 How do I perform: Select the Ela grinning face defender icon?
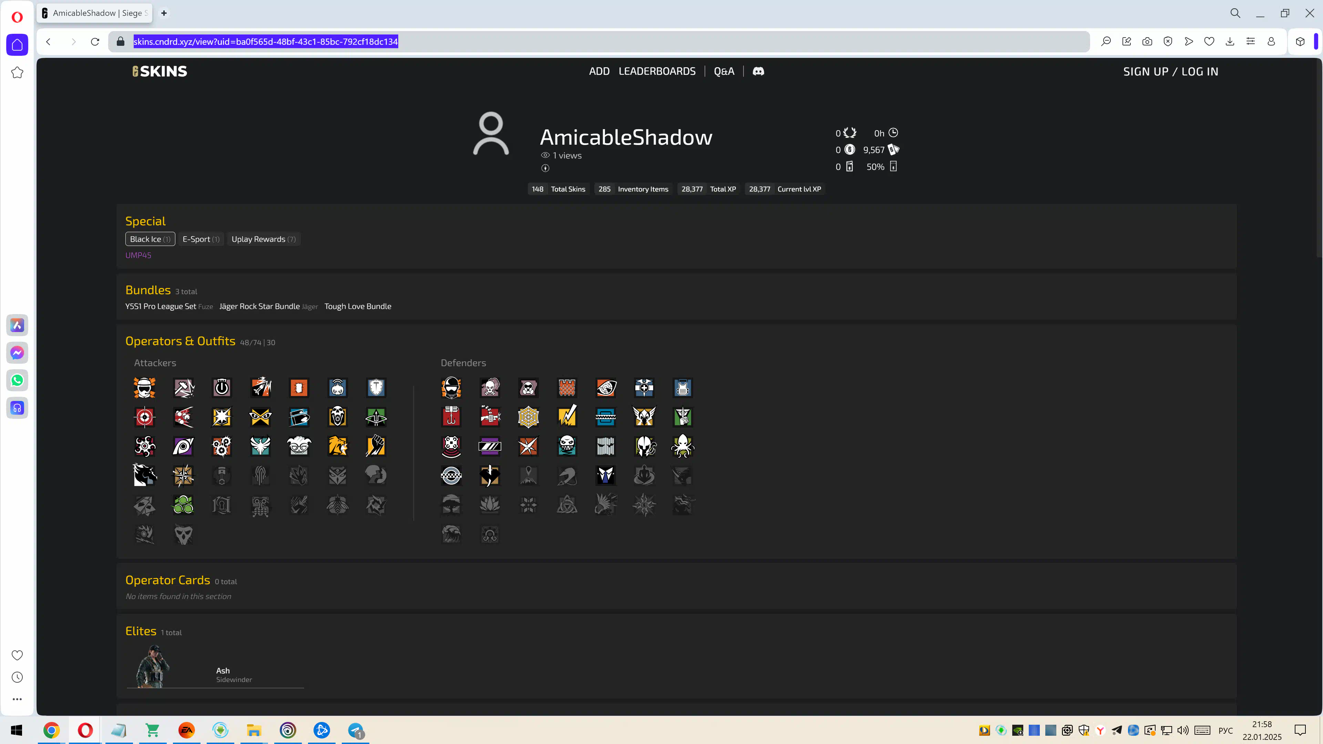pyautogui.click(x=567, y=446)
